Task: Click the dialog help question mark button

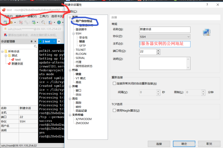Action: point(207,5)
